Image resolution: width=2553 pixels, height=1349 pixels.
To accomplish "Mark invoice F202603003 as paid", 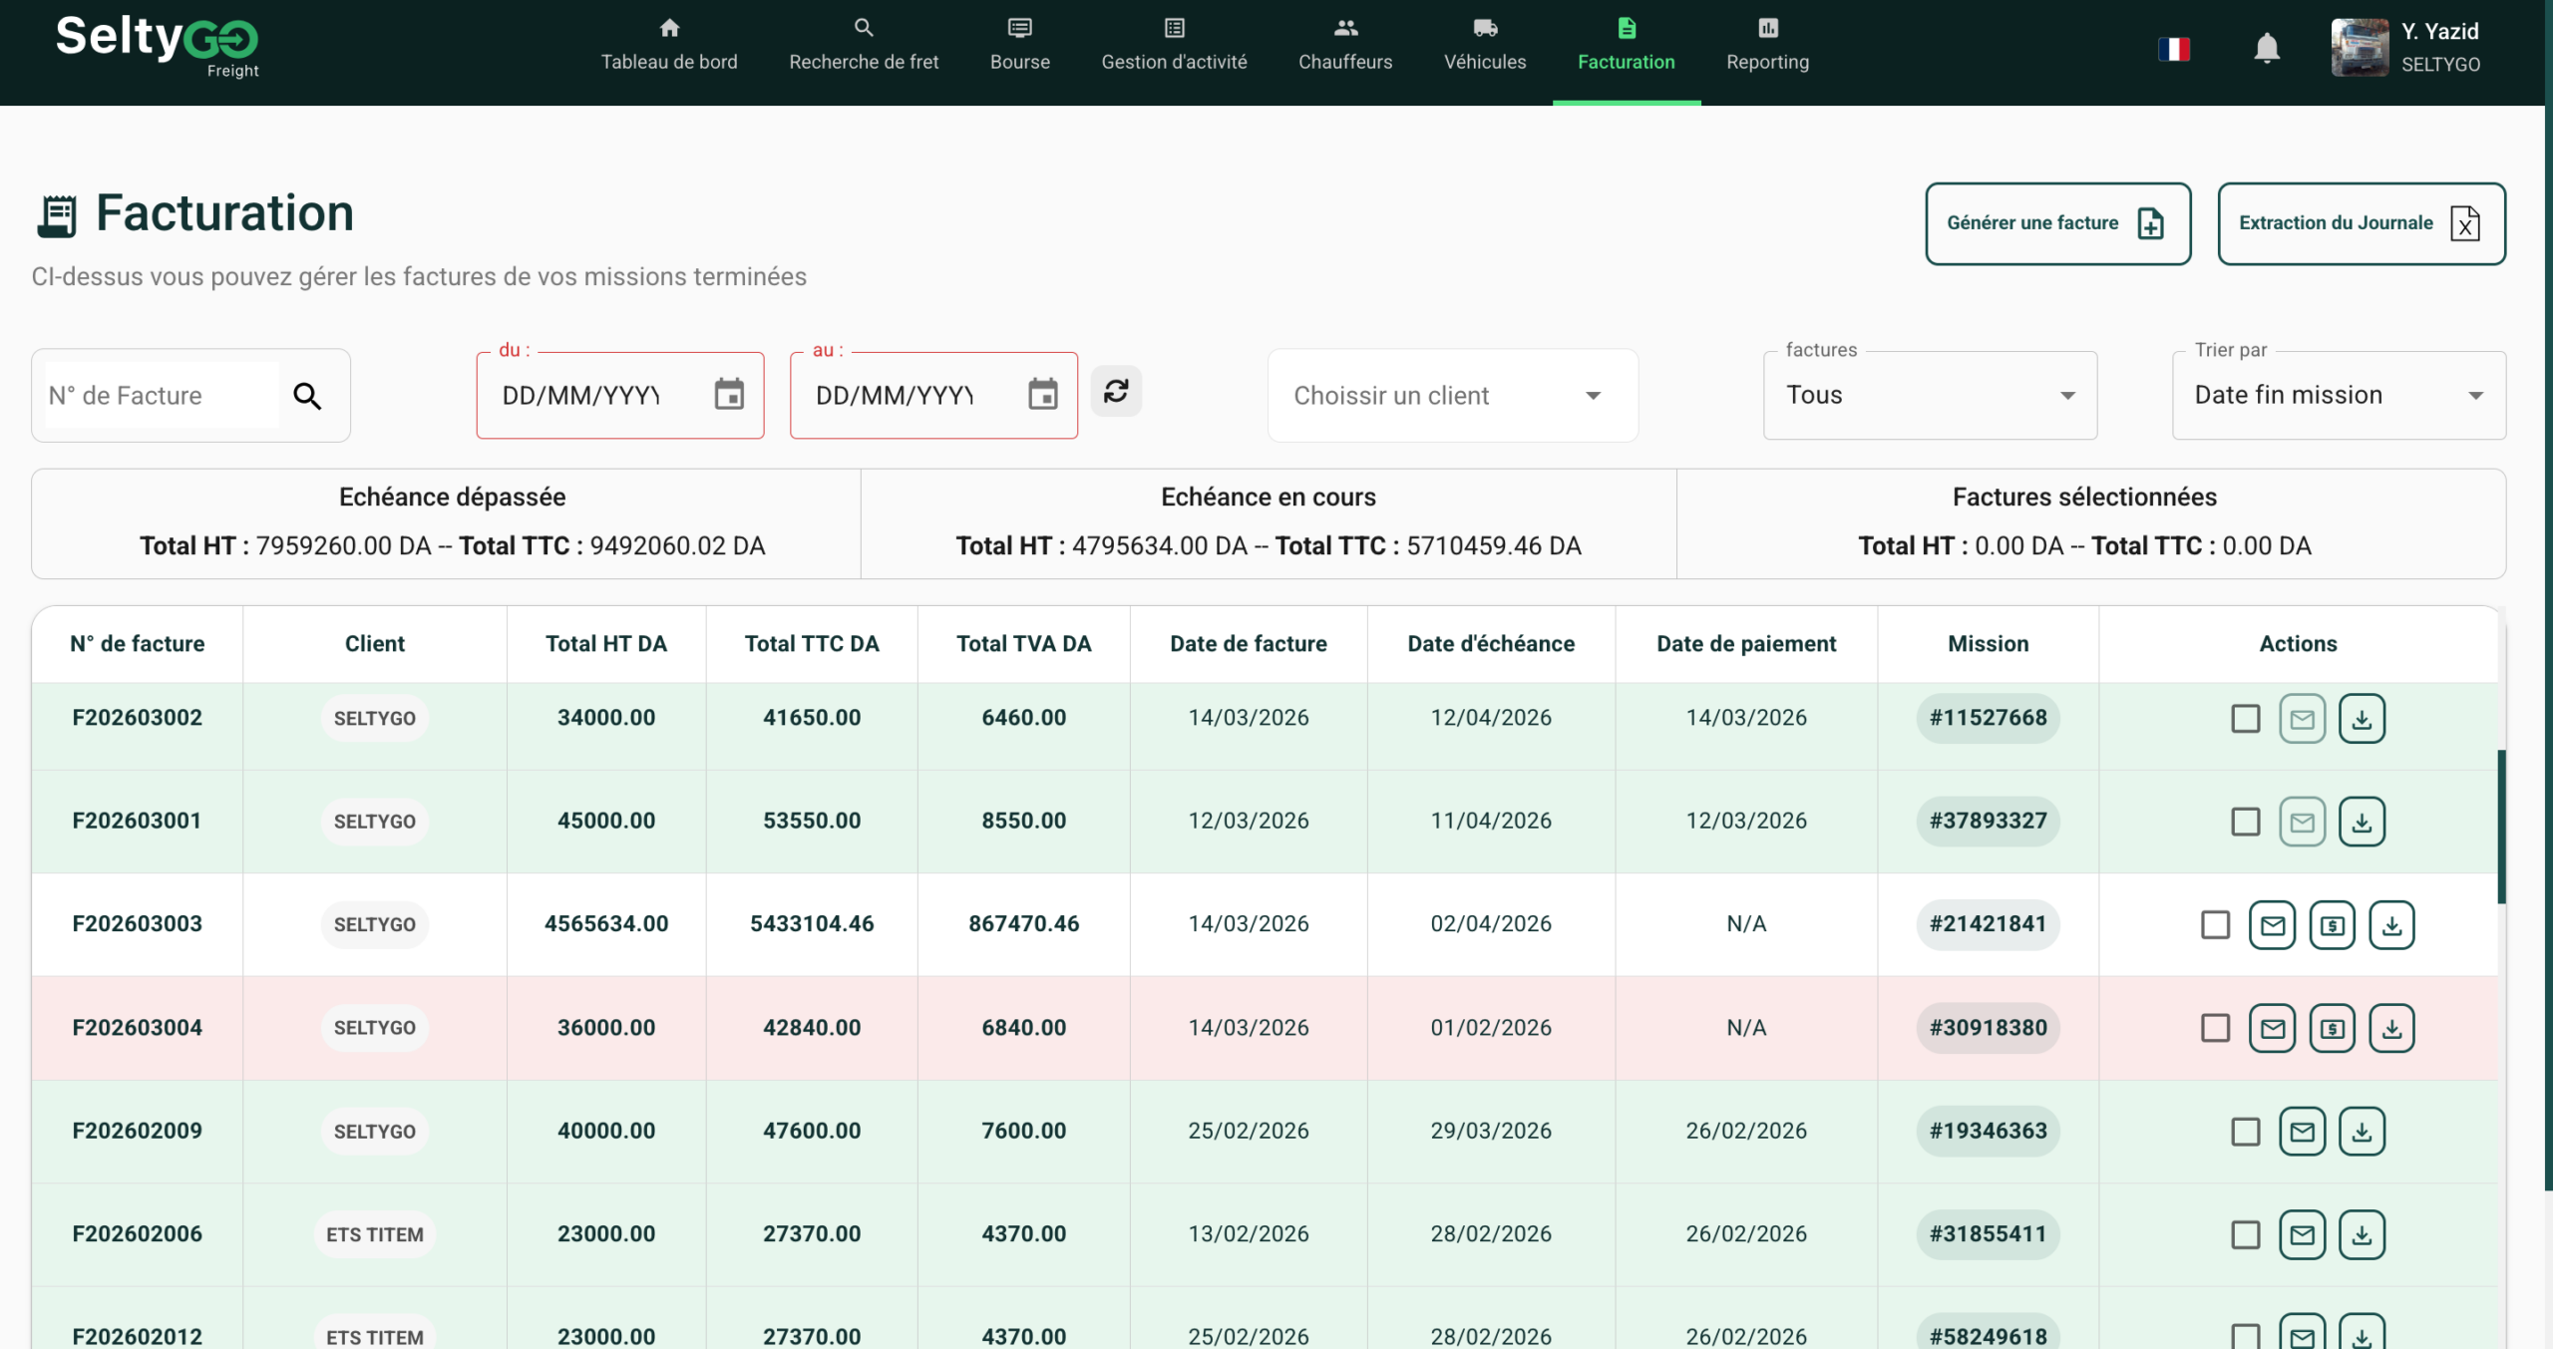I will (x=2332, y=925).
